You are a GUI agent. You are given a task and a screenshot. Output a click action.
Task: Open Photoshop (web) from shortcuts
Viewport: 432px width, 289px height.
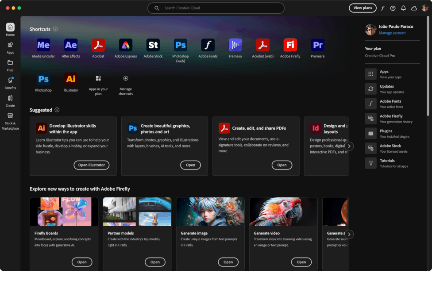(180, 44)
